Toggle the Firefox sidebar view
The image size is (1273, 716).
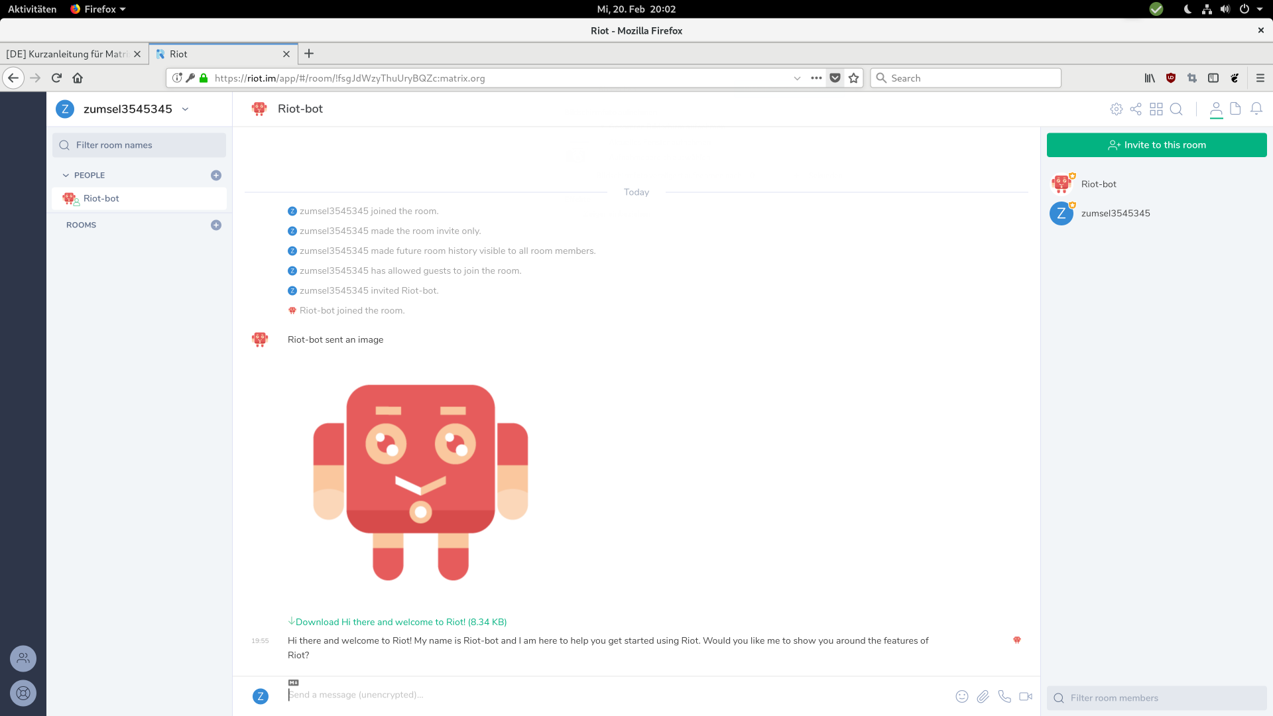(1213, 78)
